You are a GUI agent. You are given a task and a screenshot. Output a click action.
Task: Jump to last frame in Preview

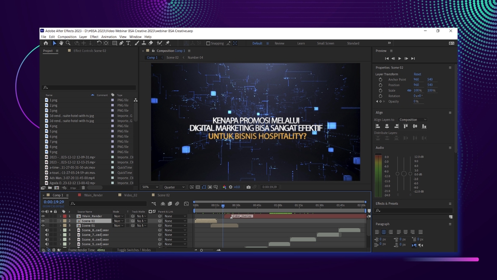coord(413,59)
